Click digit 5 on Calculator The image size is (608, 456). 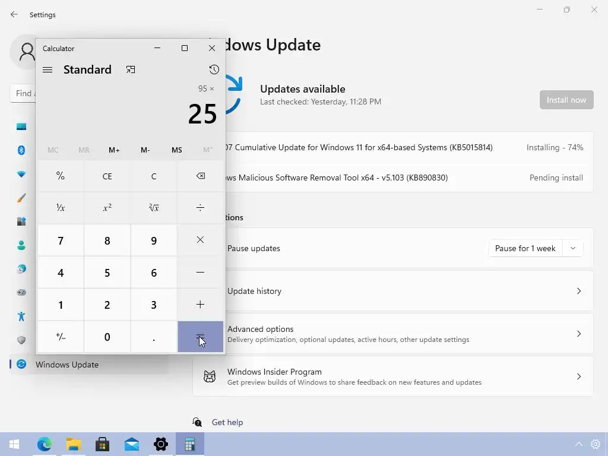pyautogui.click(x=107, y=273)
